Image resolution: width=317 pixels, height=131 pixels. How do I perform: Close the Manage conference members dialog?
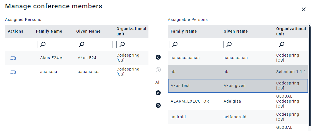tap(304, 9)
